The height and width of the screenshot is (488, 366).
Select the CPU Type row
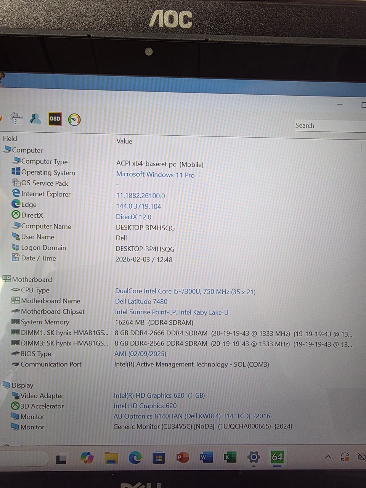pyautogui.click(x=35, y=290)
